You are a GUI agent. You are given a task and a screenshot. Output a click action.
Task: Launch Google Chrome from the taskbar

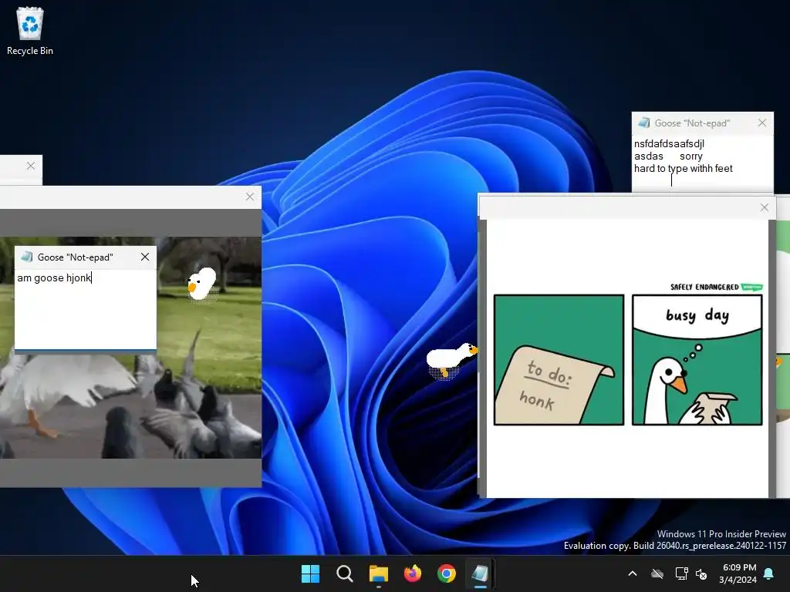[x=447, y=573]
